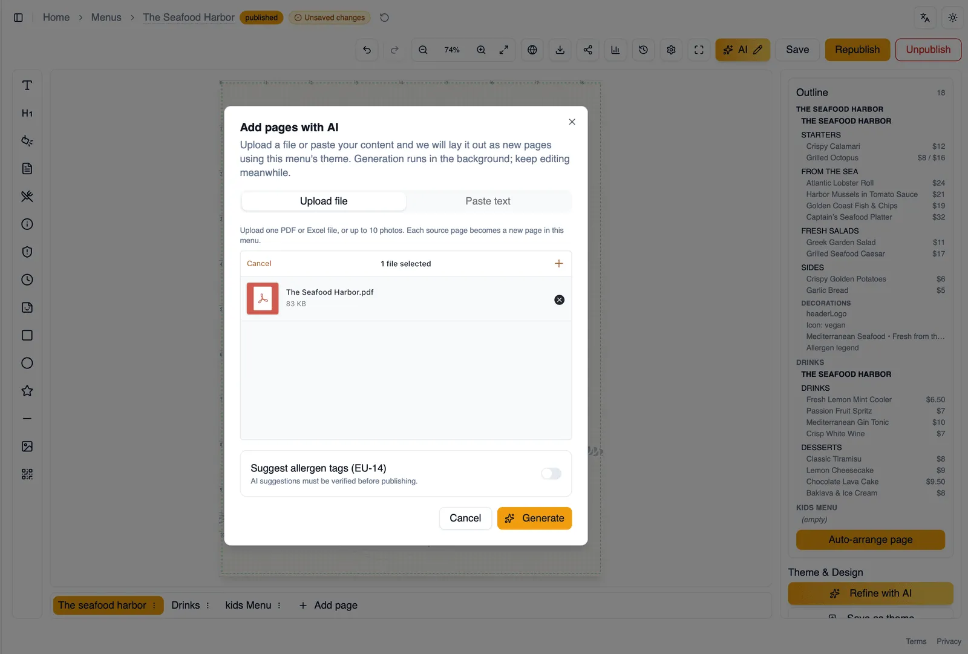Switch to the Paste text tab
968x654 pixels.
(x=488, y=201)
